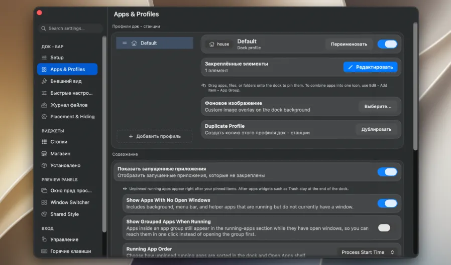Click the Установлено box icon
The width and height of the screenshot is (451, 265).
tap(44, 165)
